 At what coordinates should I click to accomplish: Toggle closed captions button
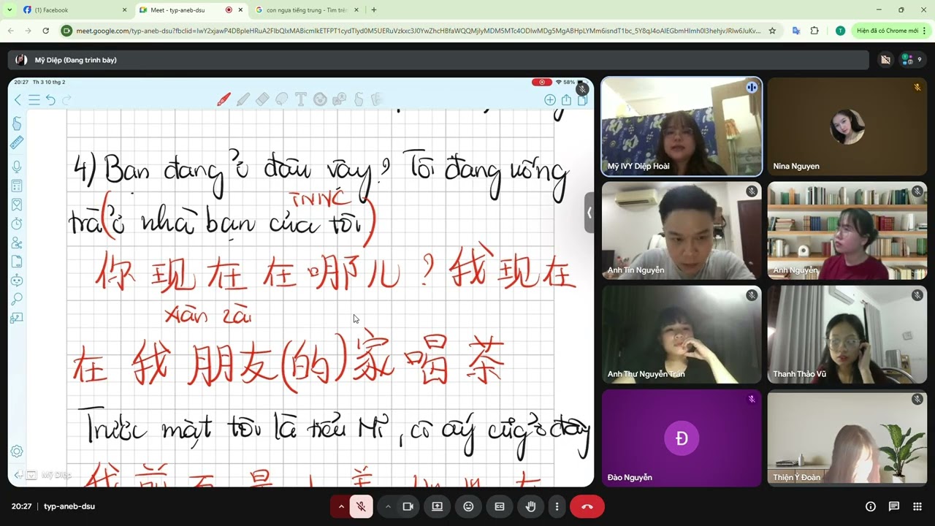click(500, 506)
